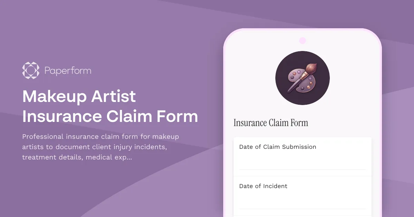Click the Date of Claim Submission underline
This screenshot has height=217, width=414.
coord(303,169)
